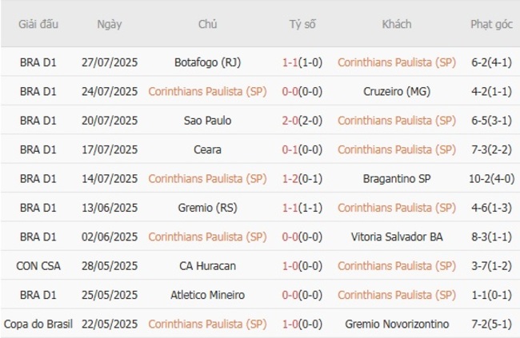Click the "Ngày" column header

pos(110,24)
